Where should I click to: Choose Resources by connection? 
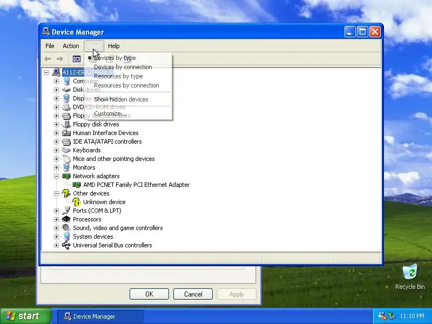click(x=128, y=85)
